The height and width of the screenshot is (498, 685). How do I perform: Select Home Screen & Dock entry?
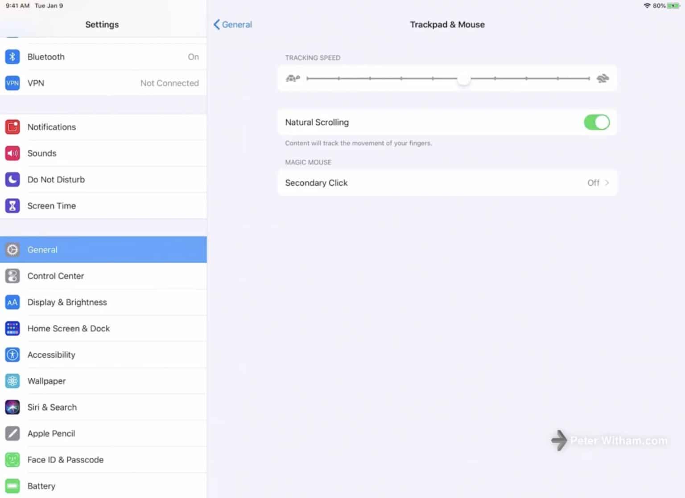tap(69, 328)
